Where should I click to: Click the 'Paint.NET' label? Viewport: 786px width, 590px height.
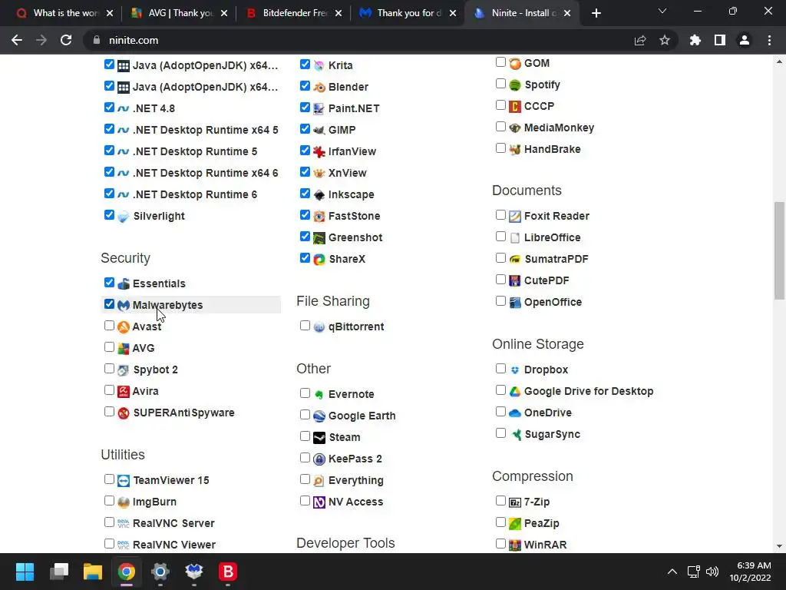pos(354,108)
